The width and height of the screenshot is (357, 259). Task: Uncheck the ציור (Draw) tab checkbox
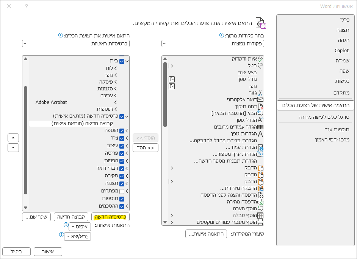point(122,138)
